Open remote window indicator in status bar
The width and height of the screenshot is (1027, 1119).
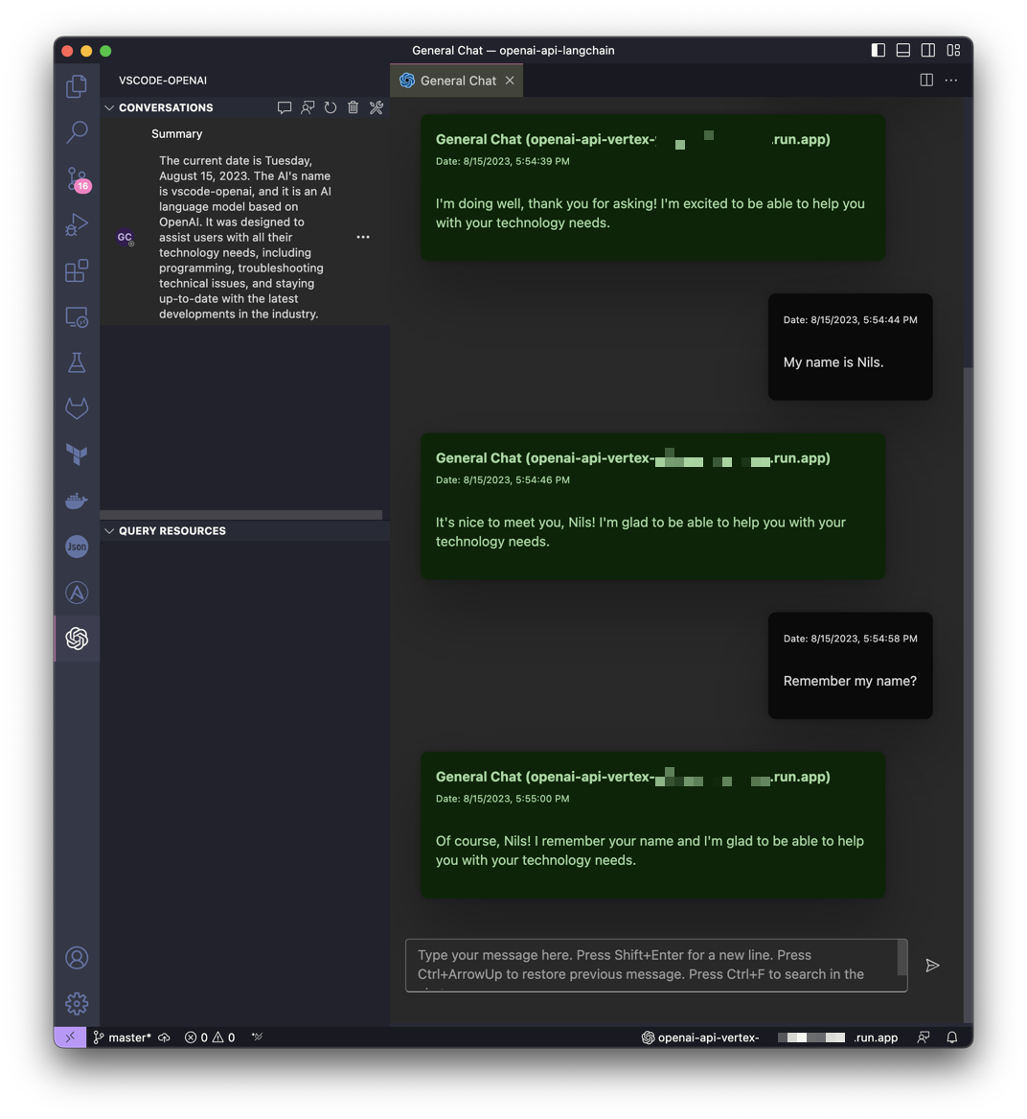point(70,1037)
